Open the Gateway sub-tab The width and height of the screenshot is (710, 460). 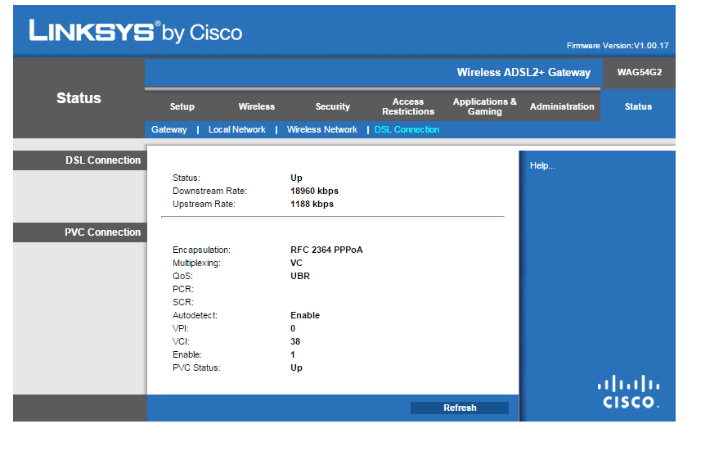tap(169, 129)
